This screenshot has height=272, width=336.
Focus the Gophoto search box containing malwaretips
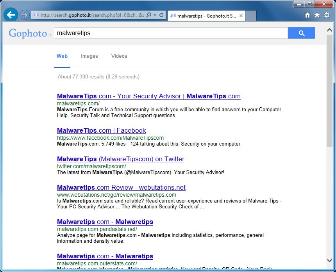[171, 33]
